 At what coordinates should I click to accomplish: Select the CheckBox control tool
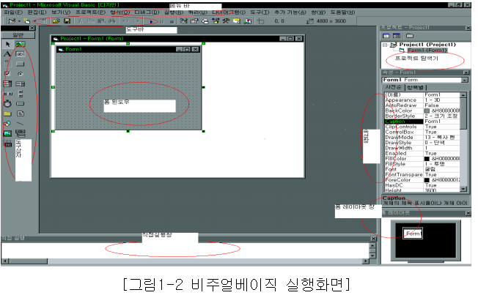point(7,74)
